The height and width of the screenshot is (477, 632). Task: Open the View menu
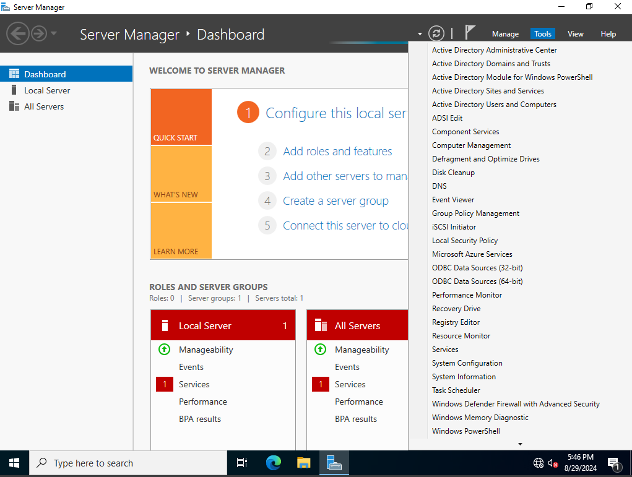tap(575, 34)
